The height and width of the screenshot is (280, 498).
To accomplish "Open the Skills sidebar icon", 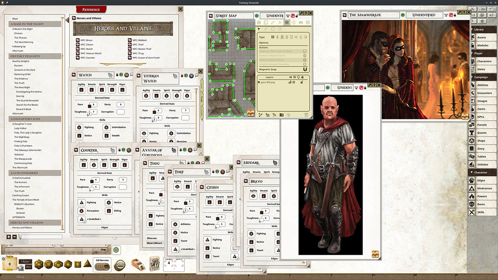I will coord(472,212).
